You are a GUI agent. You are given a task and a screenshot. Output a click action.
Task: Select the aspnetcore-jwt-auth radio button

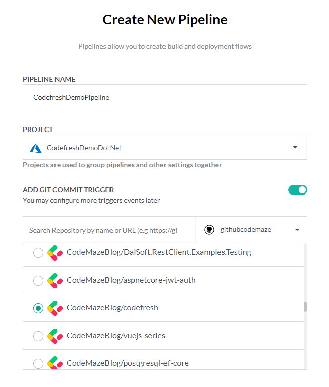[38, 281]
